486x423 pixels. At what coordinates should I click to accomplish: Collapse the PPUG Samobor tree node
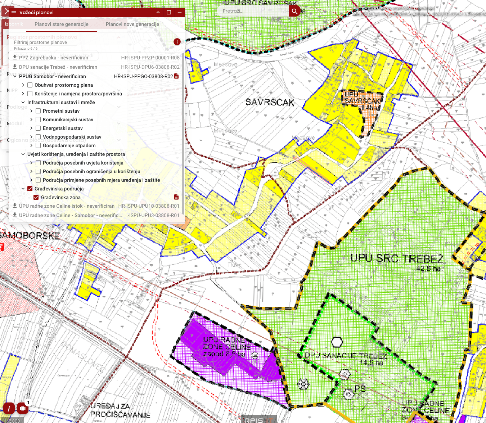15,76
